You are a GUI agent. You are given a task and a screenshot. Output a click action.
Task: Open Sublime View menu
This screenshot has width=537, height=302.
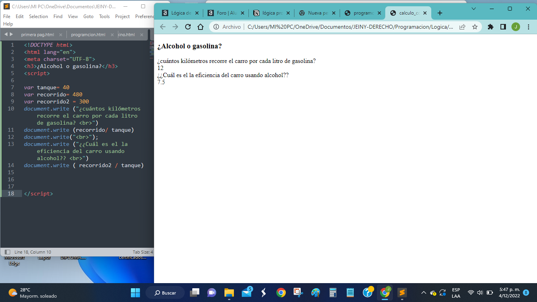click(x=73, y=17)
